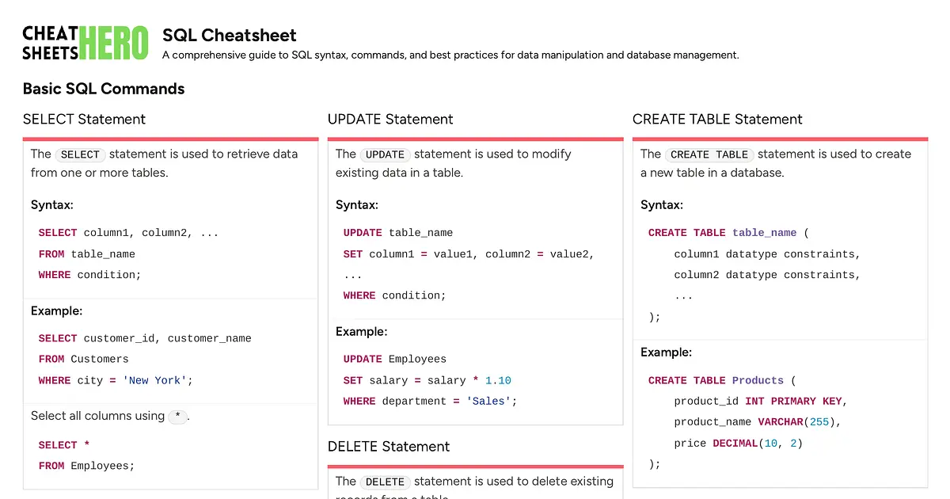Viewport: 950px width, 499px height.
Task: Click the DELETE code chip at bottom
Action: click(386, 482)
